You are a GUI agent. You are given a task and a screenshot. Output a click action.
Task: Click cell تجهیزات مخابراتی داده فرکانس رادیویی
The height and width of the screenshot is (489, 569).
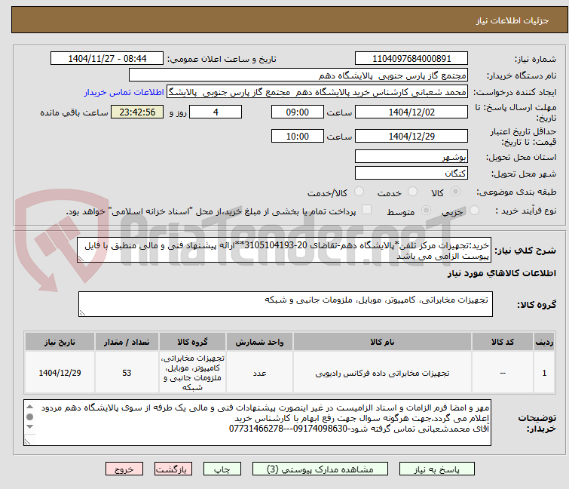tap(382, 373)
